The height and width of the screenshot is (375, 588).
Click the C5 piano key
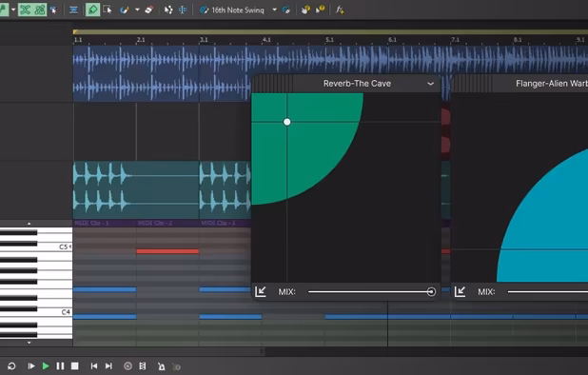pos(36,247)
